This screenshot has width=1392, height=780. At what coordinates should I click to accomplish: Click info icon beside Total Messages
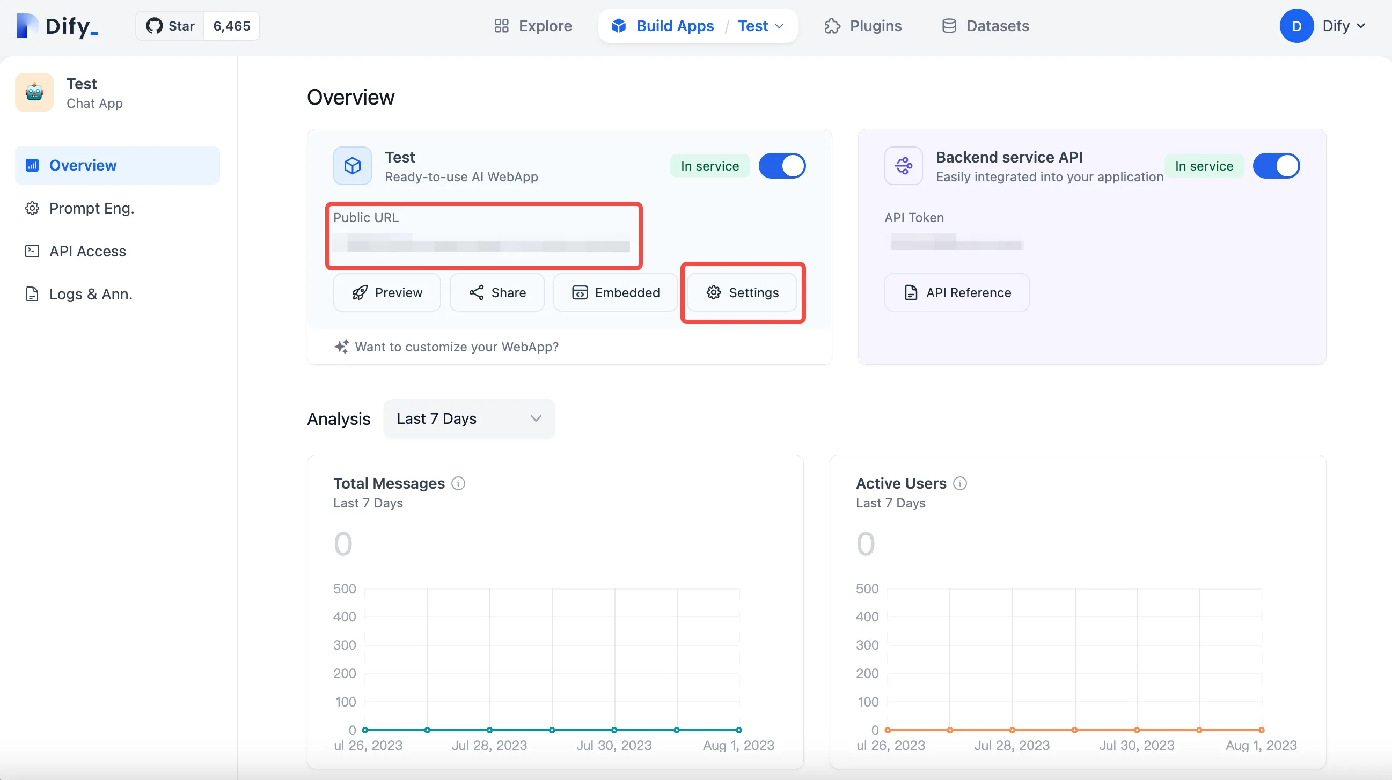(458, 483)
